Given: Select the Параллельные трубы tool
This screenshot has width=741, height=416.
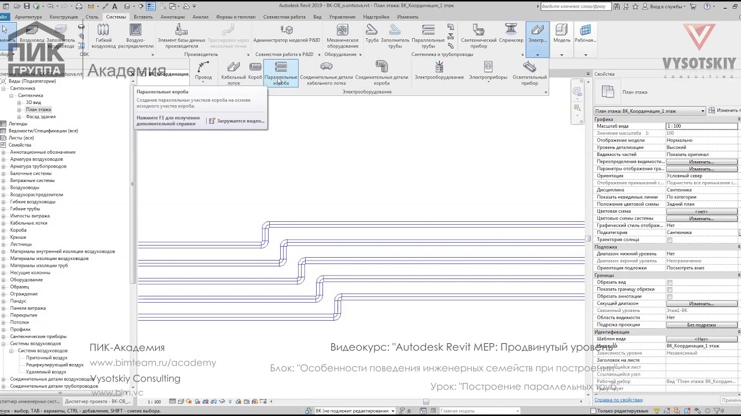Looking at the screenshot, I should [x=428, y=36].
